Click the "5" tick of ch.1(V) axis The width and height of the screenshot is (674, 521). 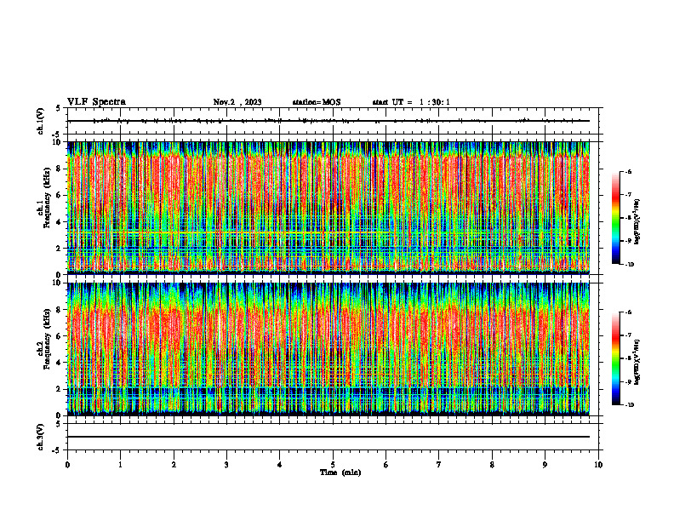(x=59, y=108)
